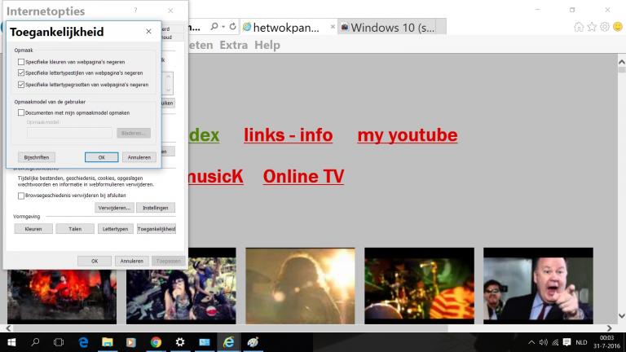This screenshot has width=626, height=352.
Task: Expand the system tray hidden icons chevron
Action: 531,342
